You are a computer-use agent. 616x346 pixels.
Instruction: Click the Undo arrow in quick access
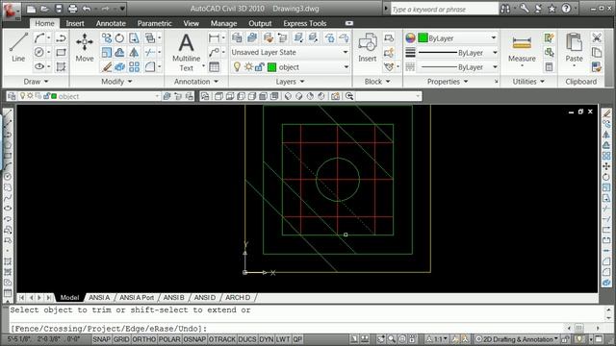pyautogui.click(x=87, y=9)
